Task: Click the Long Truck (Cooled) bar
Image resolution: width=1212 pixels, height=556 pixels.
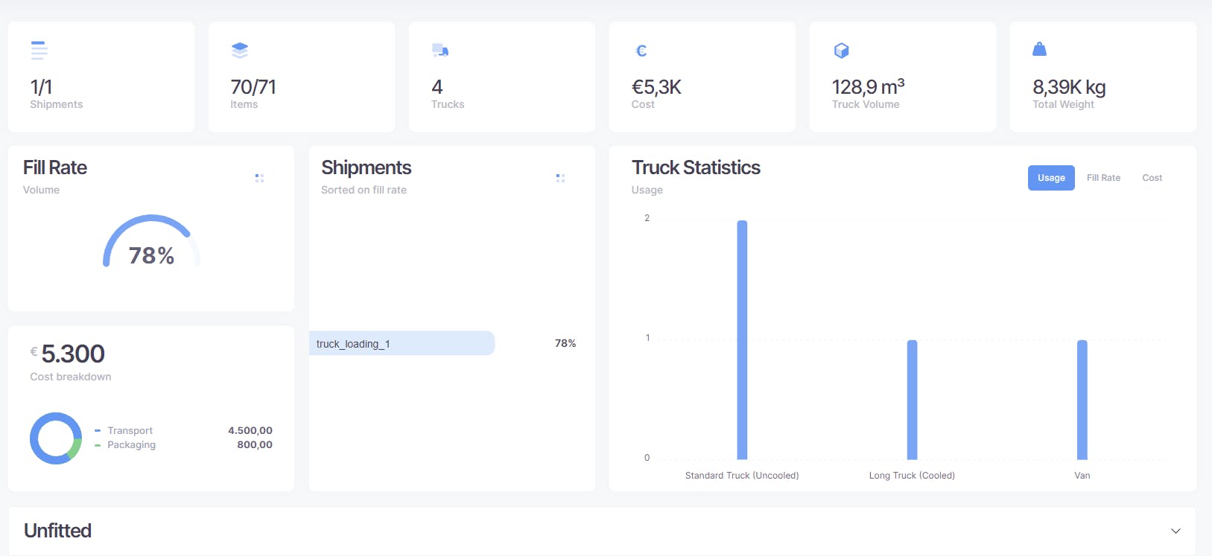Action: [x=912, y=400]
